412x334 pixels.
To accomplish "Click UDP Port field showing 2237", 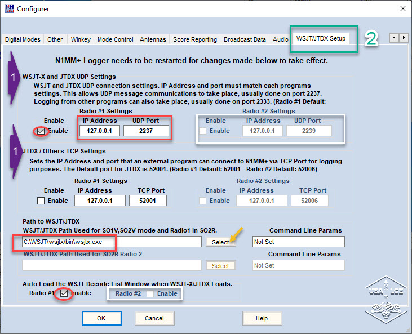I will click(146, 131).
